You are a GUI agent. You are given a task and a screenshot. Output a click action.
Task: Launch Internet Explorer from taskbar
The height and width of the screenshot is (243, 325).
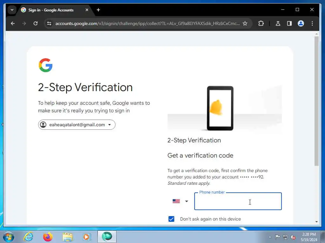[x=28, y=237]
